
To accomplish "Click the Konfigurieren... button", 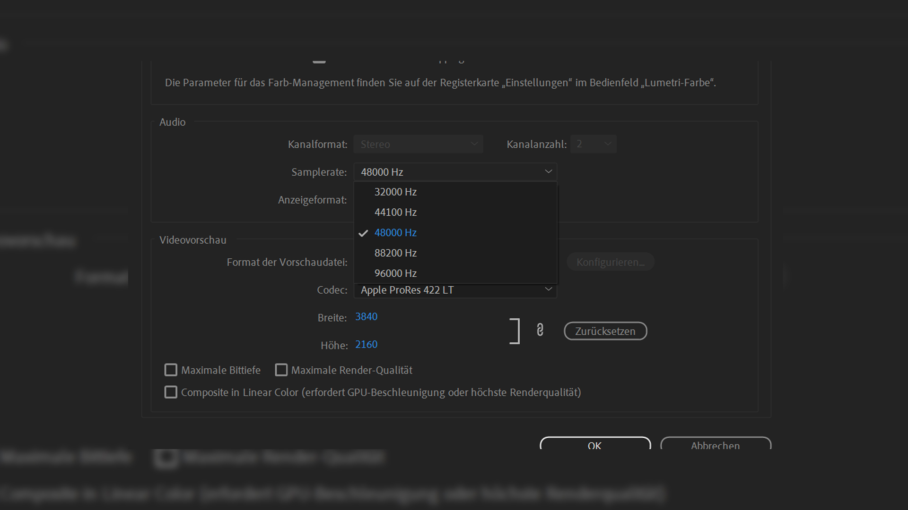I will [610, 262].
